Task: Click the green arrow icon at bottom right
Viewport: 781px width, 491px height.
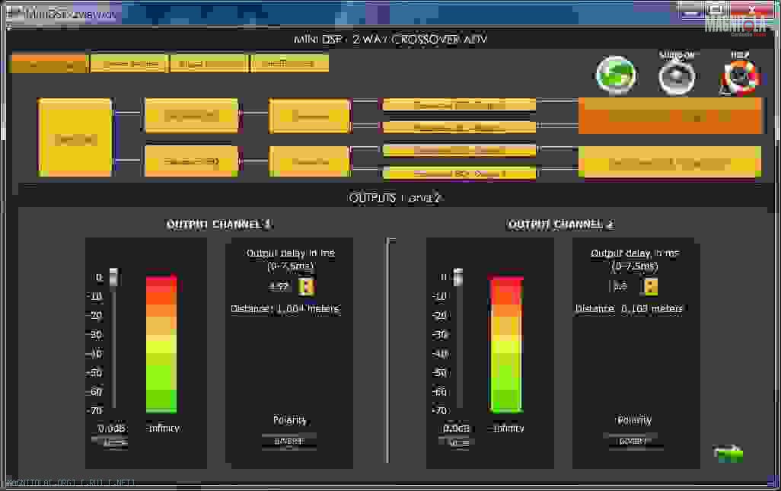Action: point(728,453)
